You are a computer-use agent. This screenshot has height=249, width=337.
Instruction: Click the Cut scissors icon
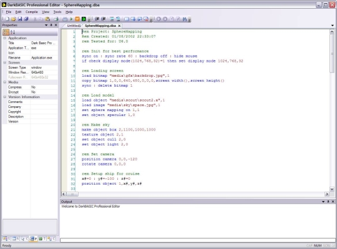pos(35,19)
